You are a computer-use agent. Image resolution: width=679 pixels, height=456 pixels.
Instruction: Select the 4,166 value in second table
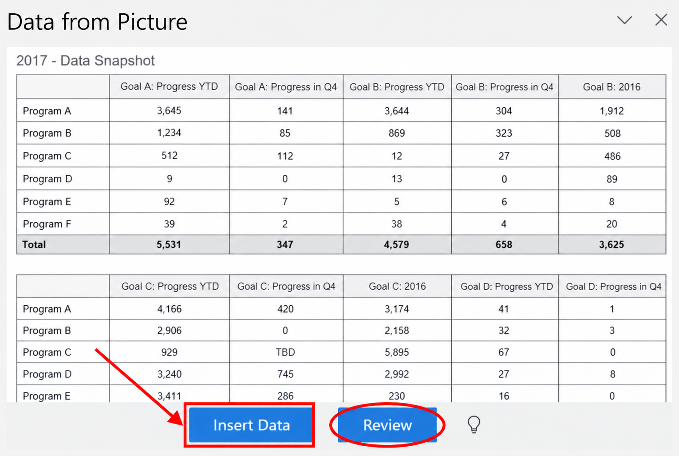point(170,309)
